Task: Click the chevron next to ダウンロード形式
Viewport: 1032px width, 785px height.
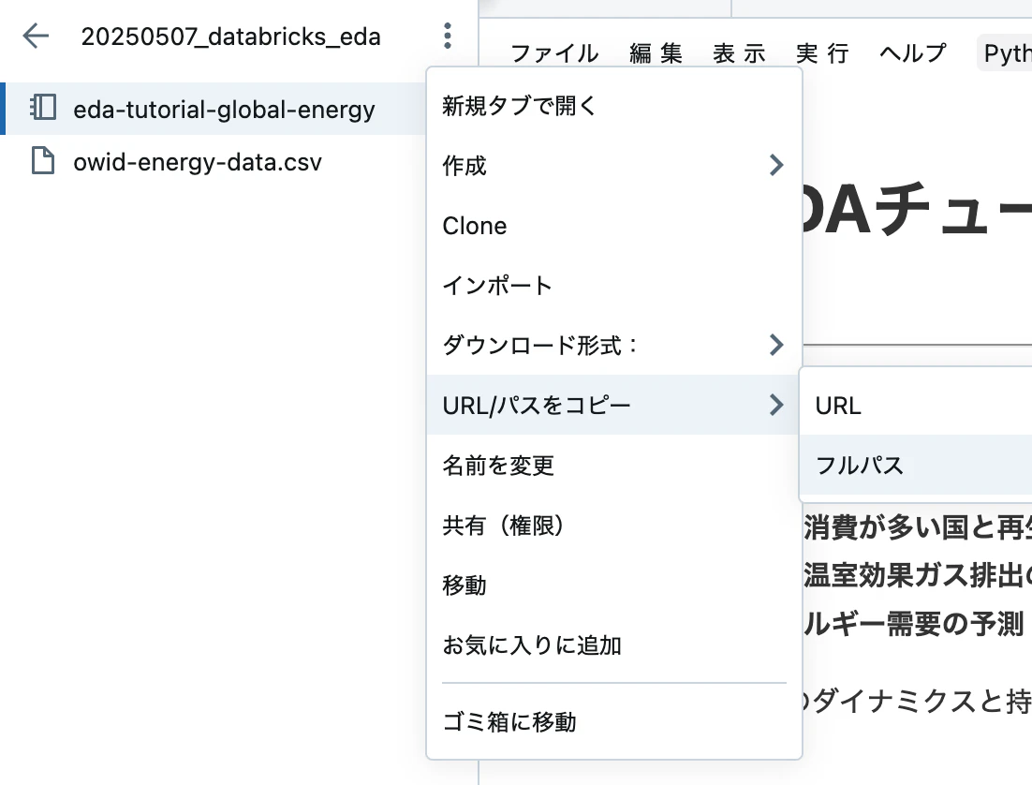Action: click(776, 345)
